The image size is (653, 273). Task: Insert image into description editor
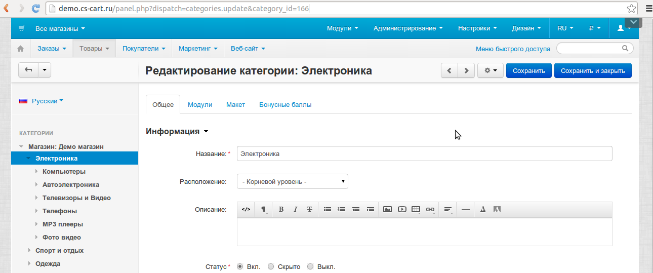coord(387,209)
